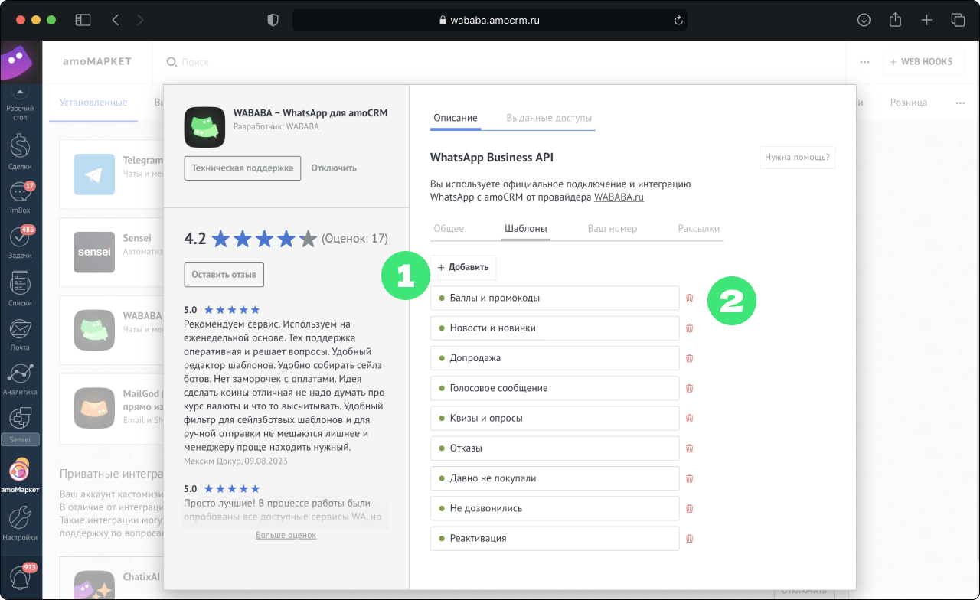Click the Safari address bar
Screen dimensions: 980x600
click(x=490, y=21)
